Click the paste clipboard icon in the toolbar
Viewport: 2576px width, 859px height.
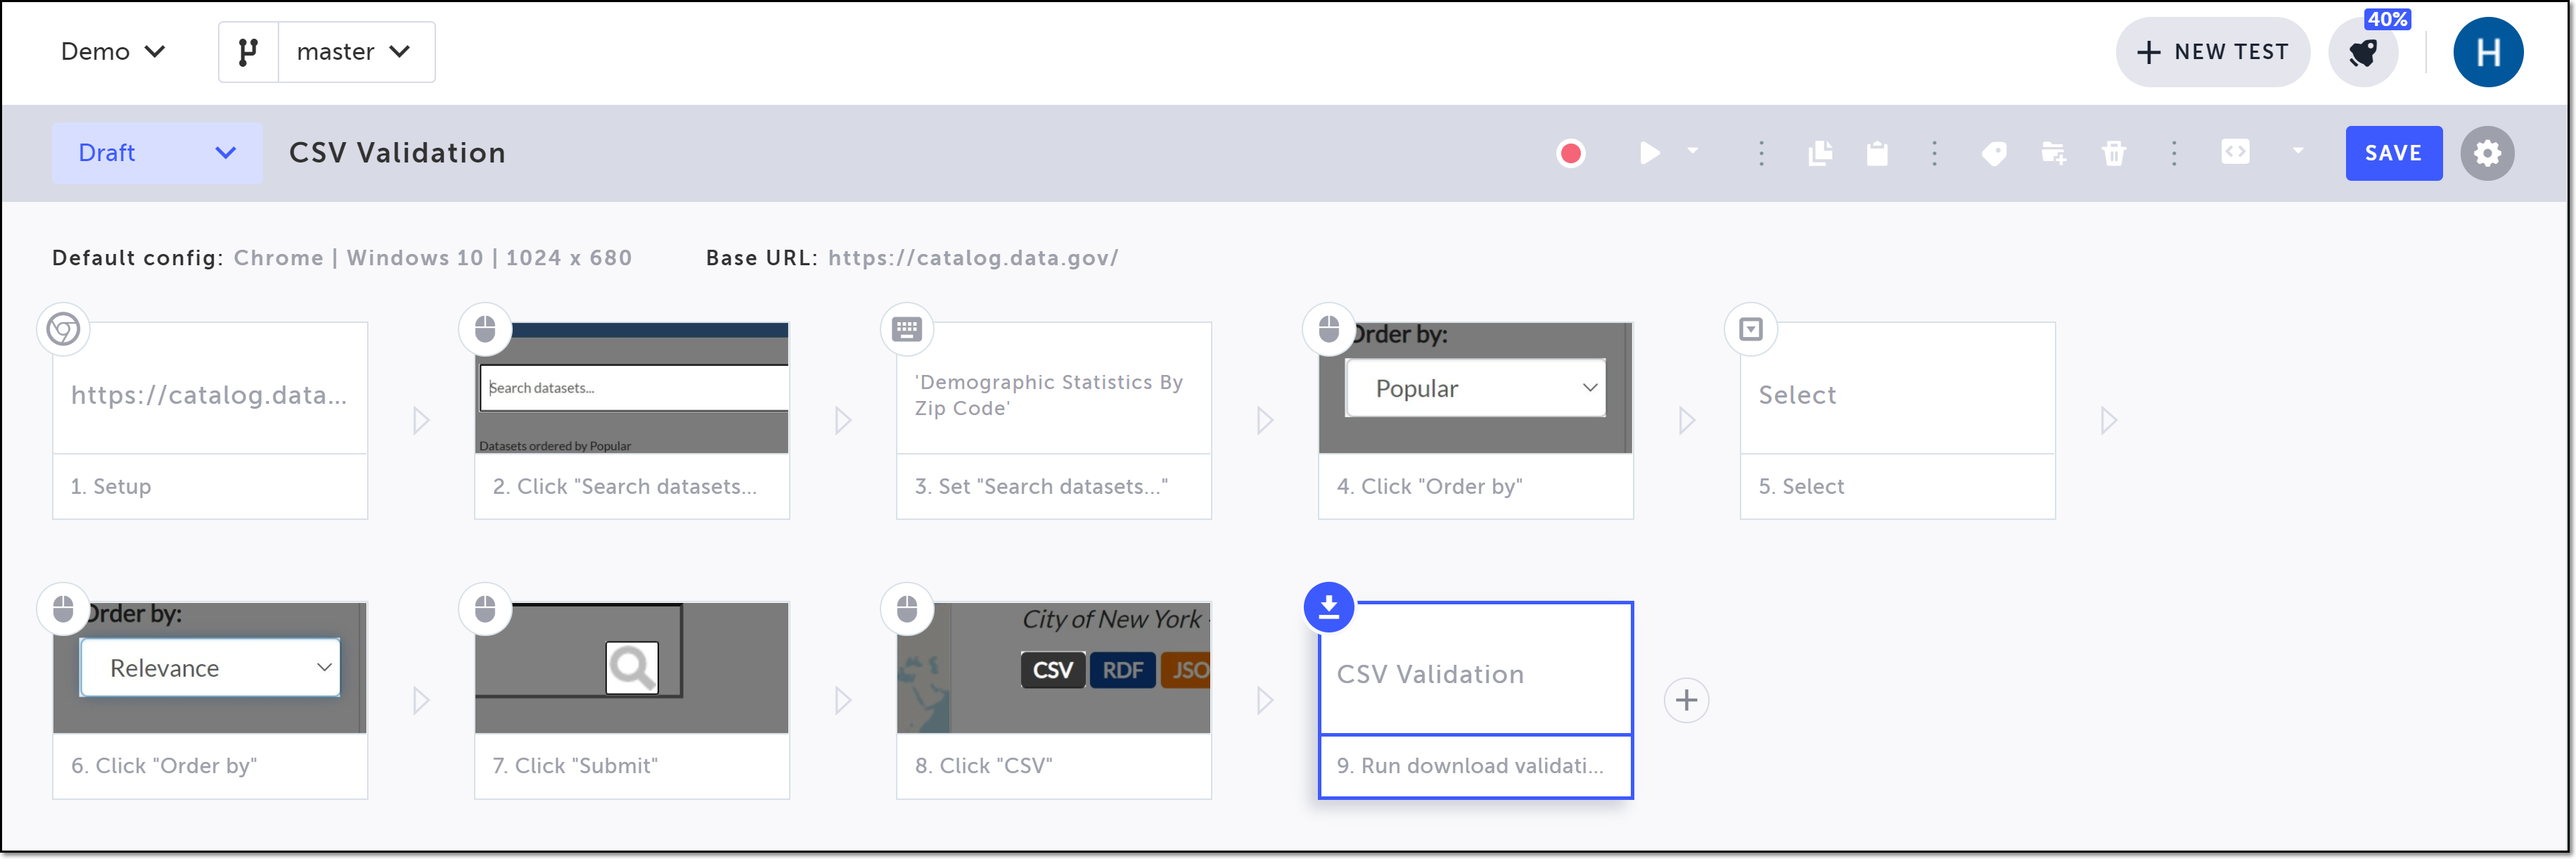tap(1877, 153)
